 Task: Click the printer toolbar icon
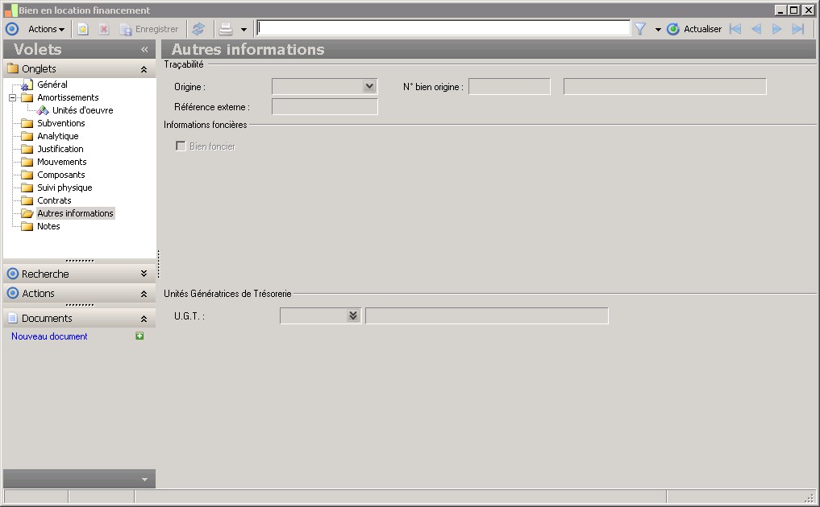pos(226,29)
